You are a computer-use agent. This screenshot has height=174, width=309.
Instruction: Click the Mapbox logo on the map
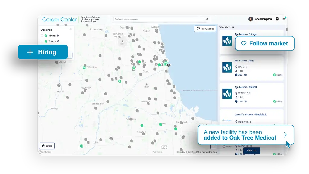[45, 152]
